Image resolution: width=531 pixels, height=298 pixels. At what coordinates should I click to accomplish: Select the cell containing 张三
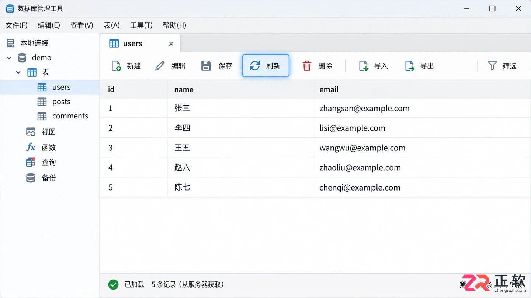tap(240, 108)
